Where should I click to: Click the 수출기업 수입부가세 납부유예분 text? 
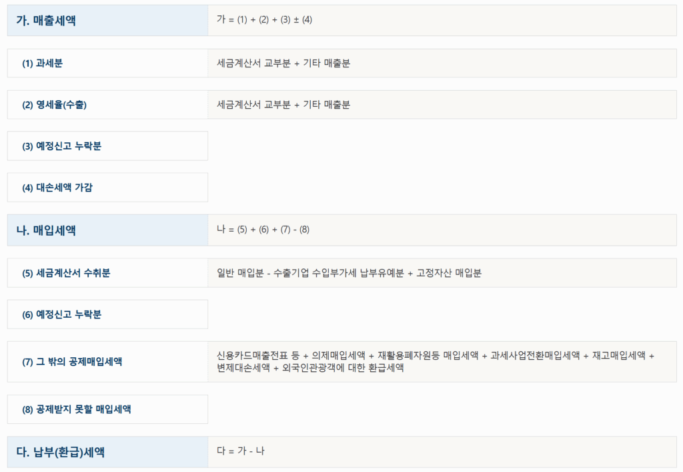[334, 273]
